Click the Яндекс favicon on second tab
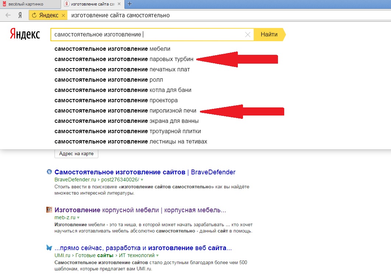The height and width of the screenshot is (277, 391). click(66, 4)
